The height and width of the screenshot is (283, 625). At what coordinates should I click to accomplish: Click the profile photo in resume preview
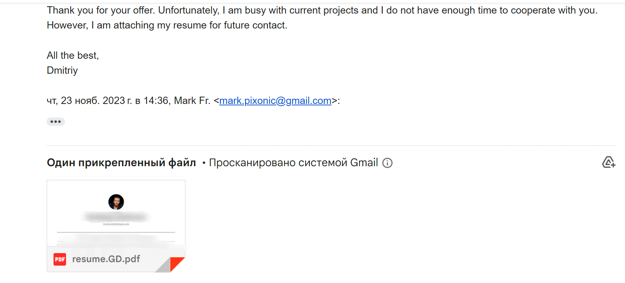(116, 202)
